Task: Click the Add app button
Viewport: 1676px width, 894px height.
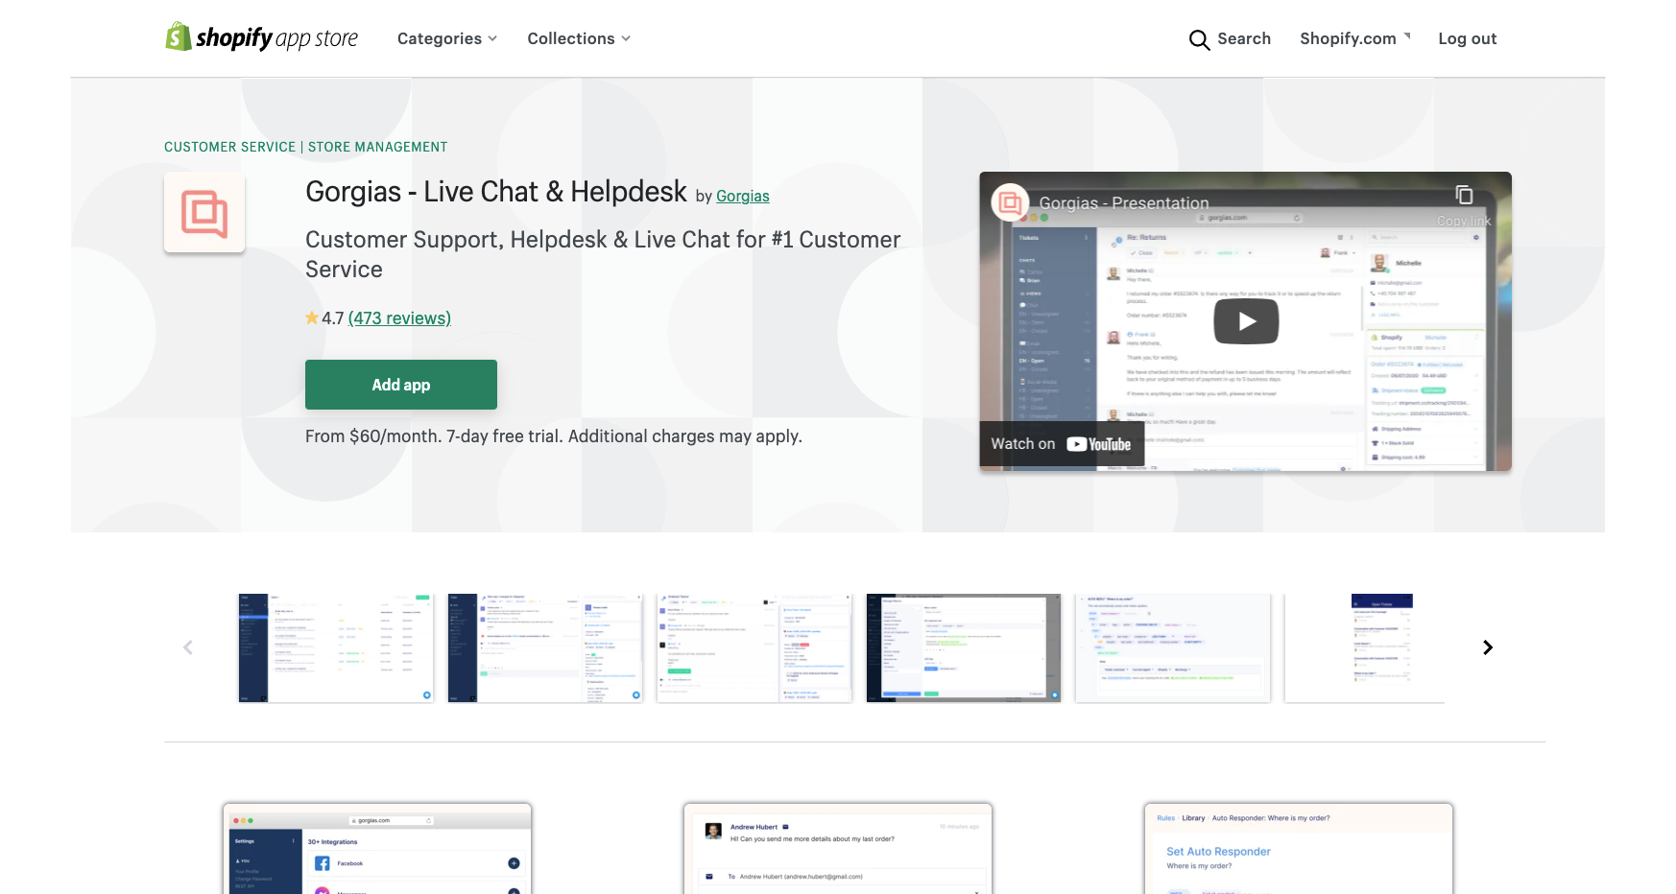Action: coord(401,385)
